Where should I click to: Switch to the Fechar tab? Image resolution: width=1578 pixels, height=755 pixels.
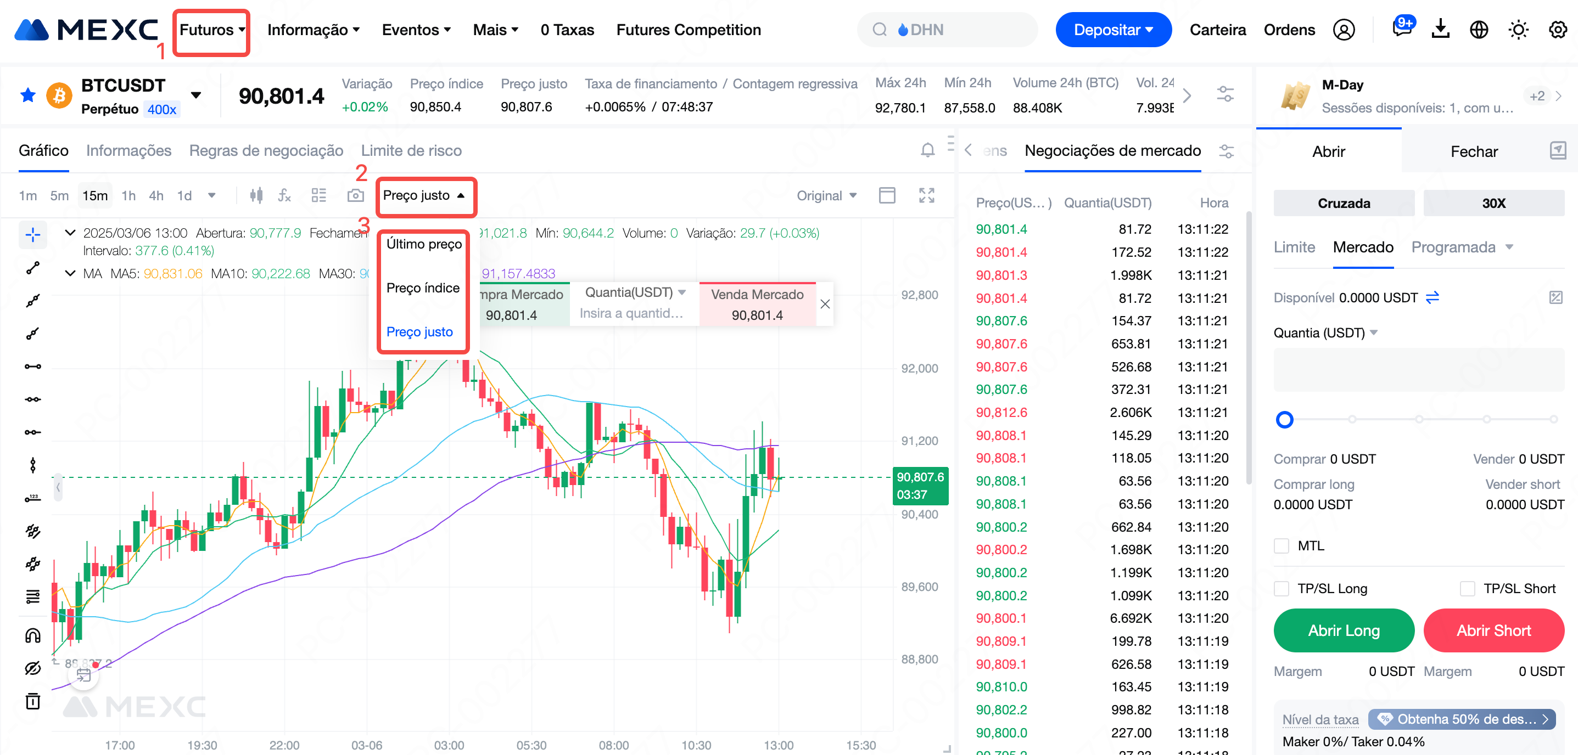point(1473,151)
